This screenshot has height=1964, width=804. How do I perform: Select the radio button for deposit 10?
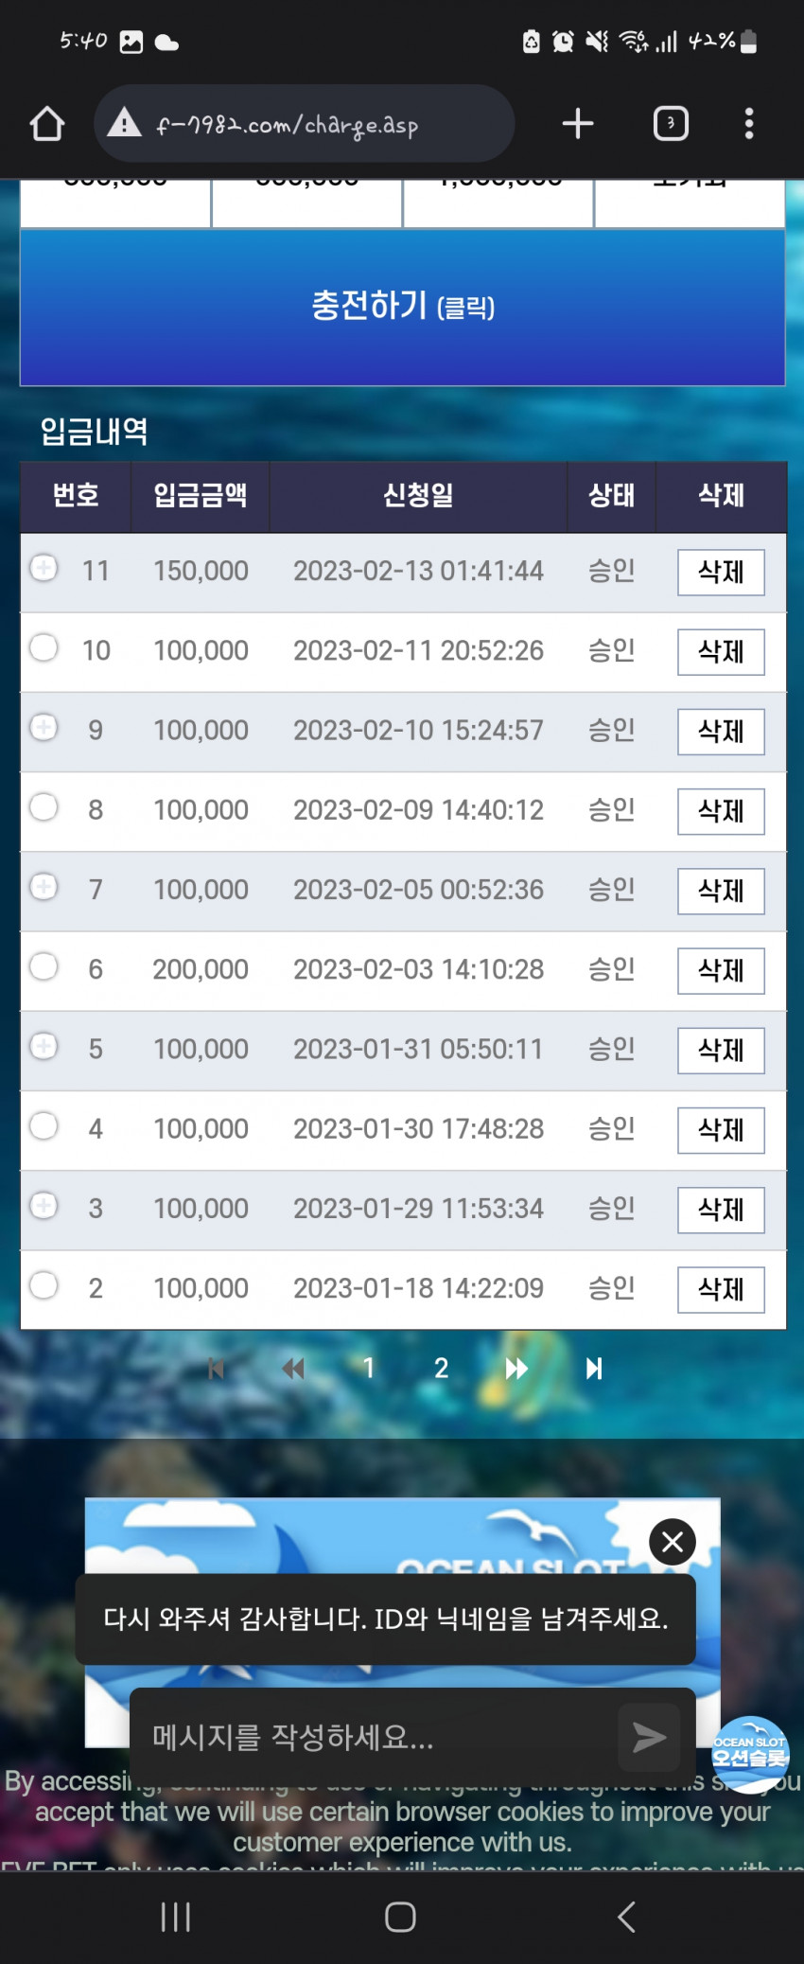[44, 647]
